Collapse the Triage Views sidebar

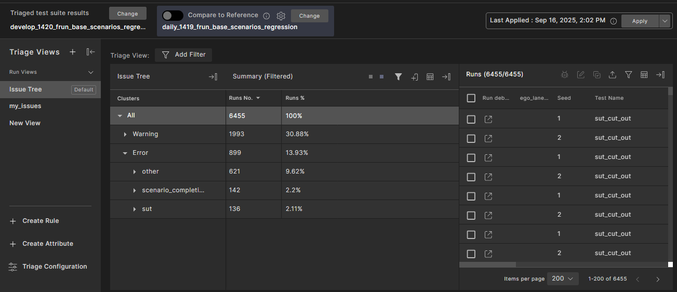[x=90, y=52]
